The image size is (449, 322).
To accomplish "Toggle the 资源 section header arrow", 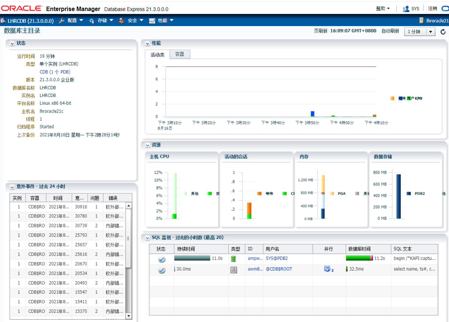I will 147,145.
